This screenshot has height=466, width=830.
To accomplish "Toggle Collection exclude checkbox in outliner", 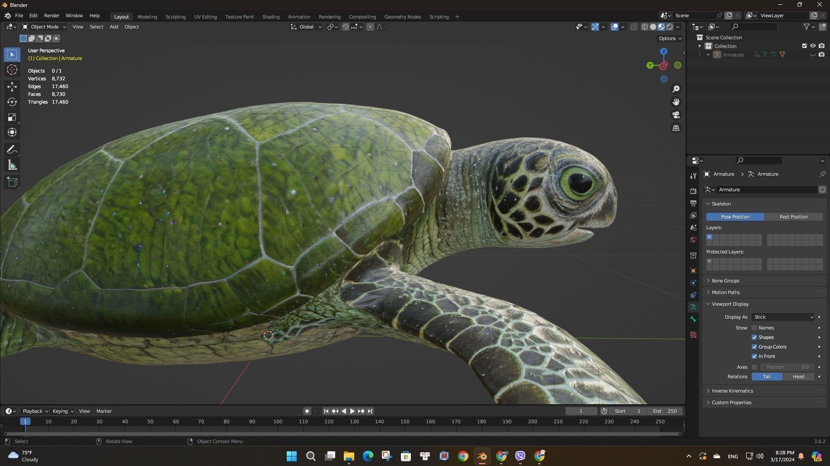I will 804,46.
